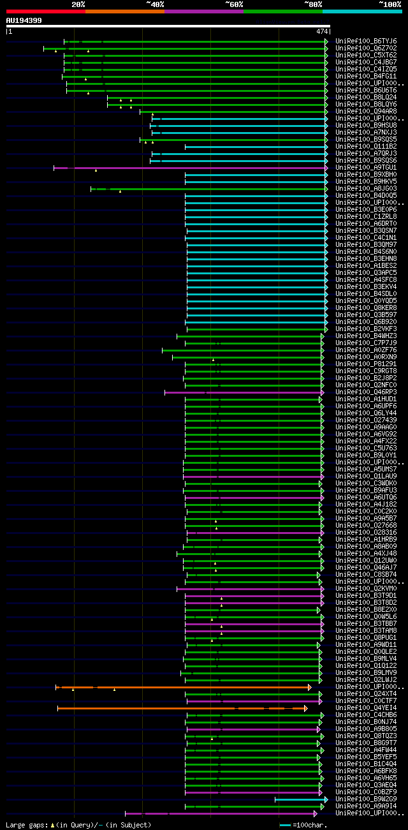Screen dimensions: 408x830
Task: Select the UniRef100_B3QSN7 label
Action: pos(366,230)
